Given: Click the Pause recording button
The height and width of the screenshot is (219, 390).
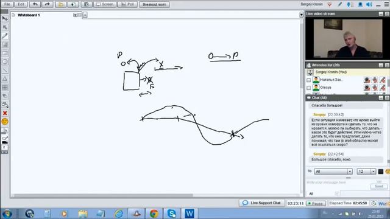Looking at the screenshot, I should (x=316, y=203).
